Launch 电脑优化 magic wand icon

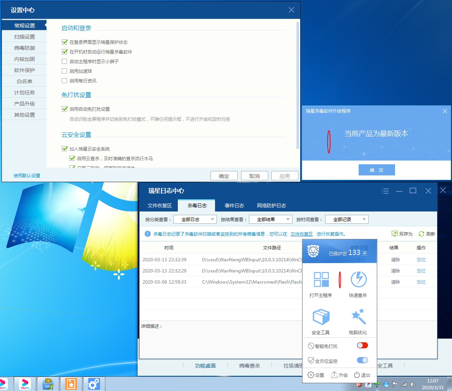359,317
